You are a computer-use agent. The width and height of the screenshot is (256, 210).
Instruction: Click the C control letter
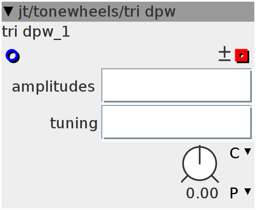tap(235, 153)
